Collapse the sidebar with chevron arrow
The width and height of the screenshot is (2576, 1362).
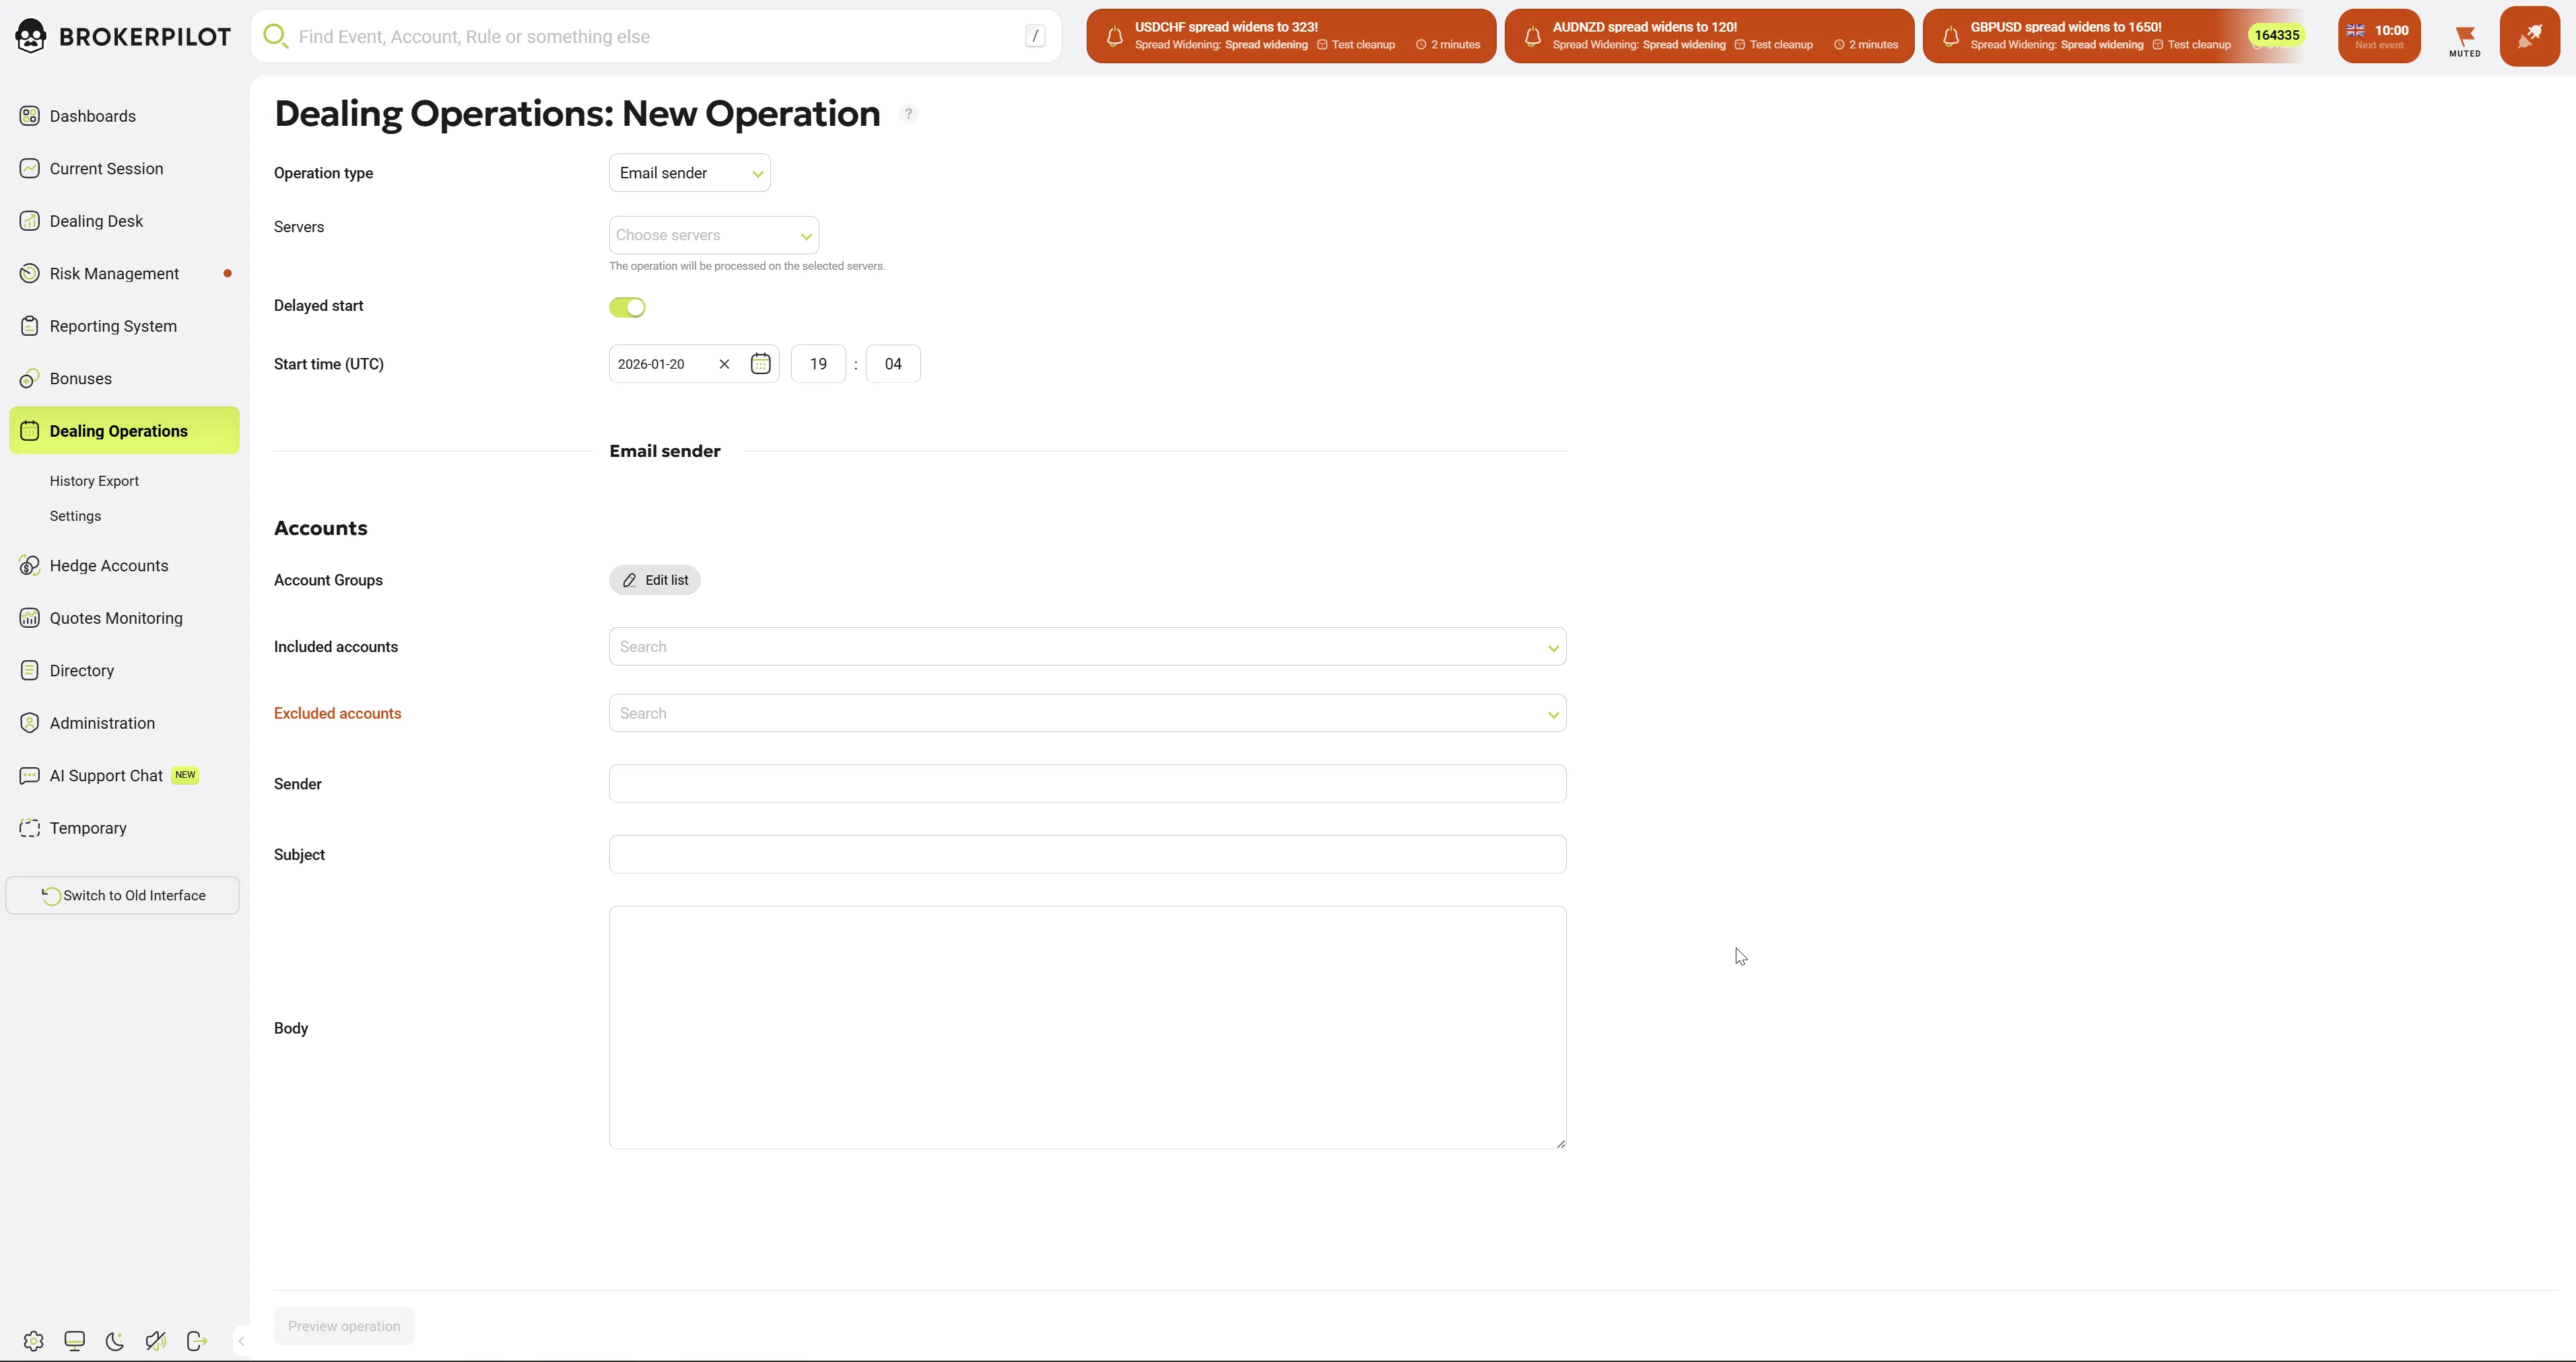(x=241, y=1341)
